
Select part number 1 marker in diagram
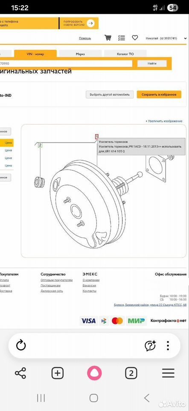coord(96,137)
